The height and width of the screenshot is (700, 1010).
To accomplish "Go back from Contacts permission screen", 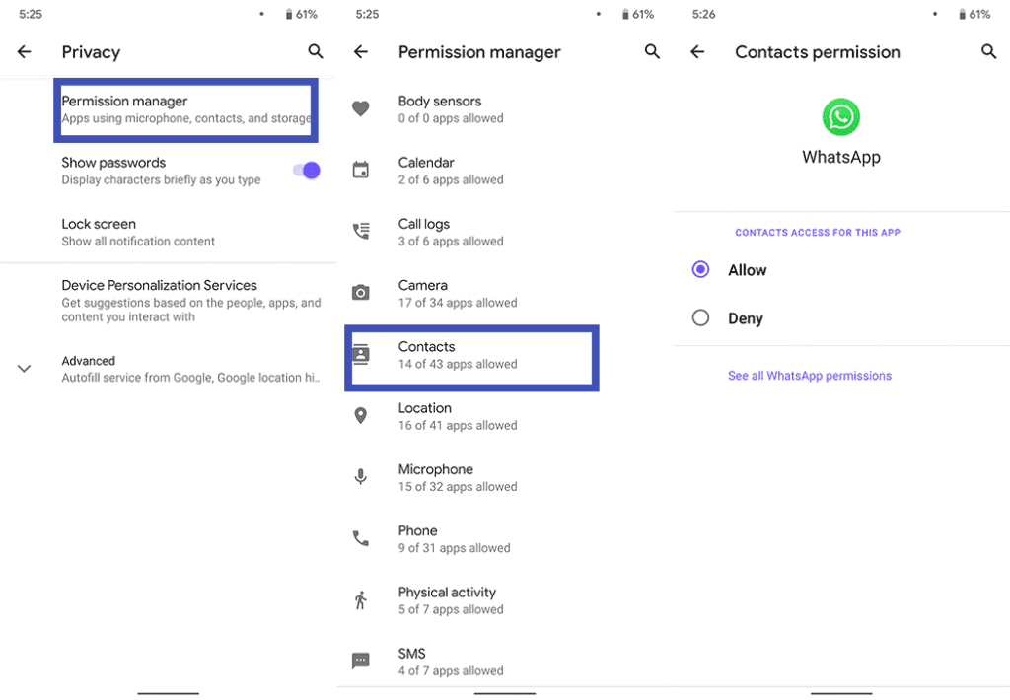I will coord(697,51).
